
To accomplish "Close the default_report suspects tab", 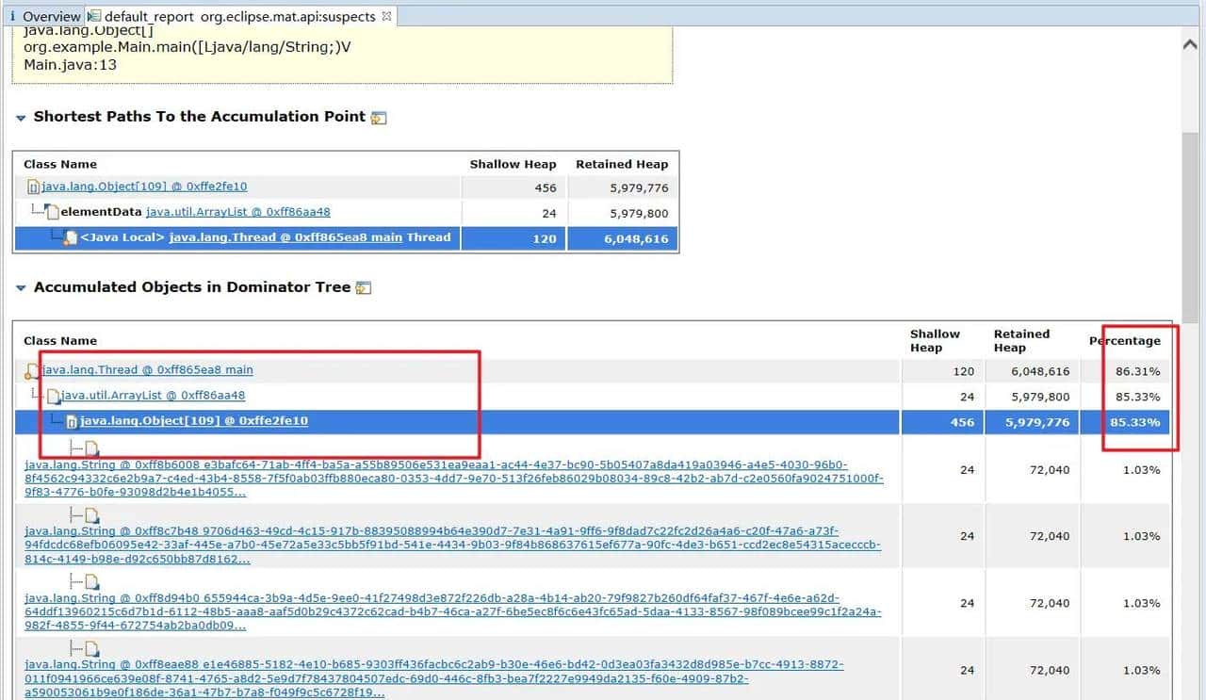I will pos(386,16).
